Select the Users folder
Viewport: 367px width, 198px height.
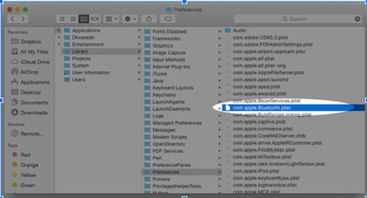[74, 79]
